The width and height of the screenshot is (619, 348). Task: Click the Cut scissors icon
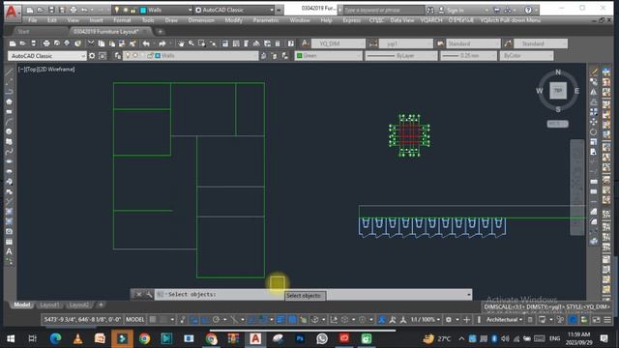pos(91,43)
